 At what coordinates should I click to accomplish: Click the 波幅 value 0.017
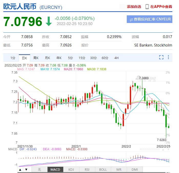pos(167,37)
